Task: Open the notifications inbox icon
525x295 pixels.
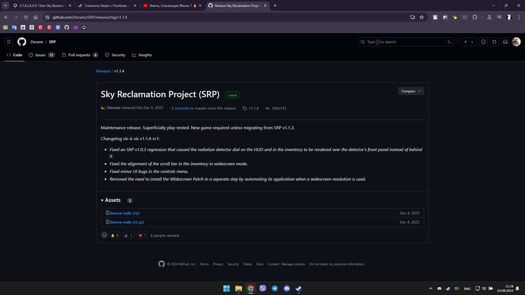Action: click(505, 42)
